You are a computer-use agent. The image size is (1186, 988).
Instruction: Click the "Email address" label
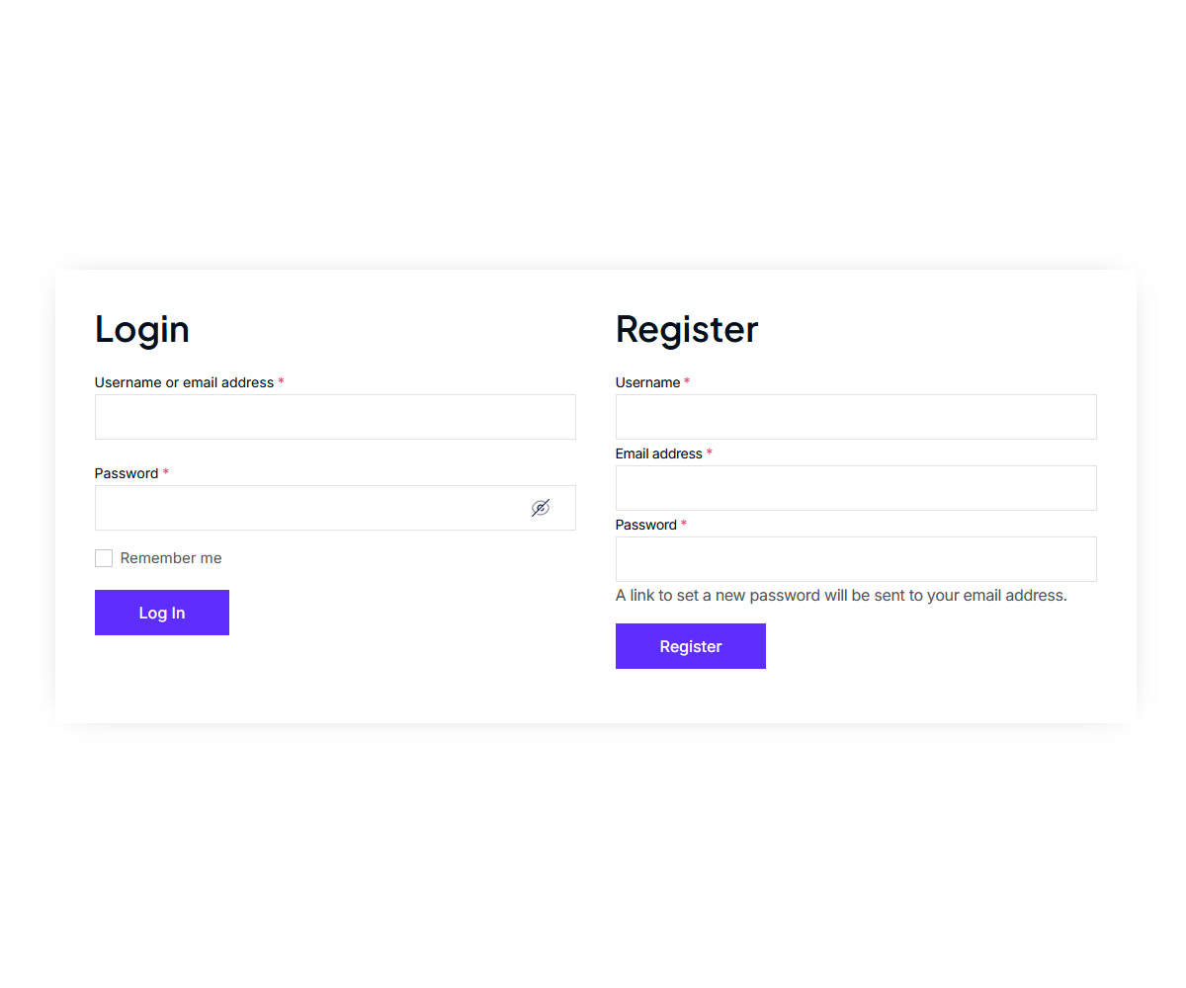(658, 453)
